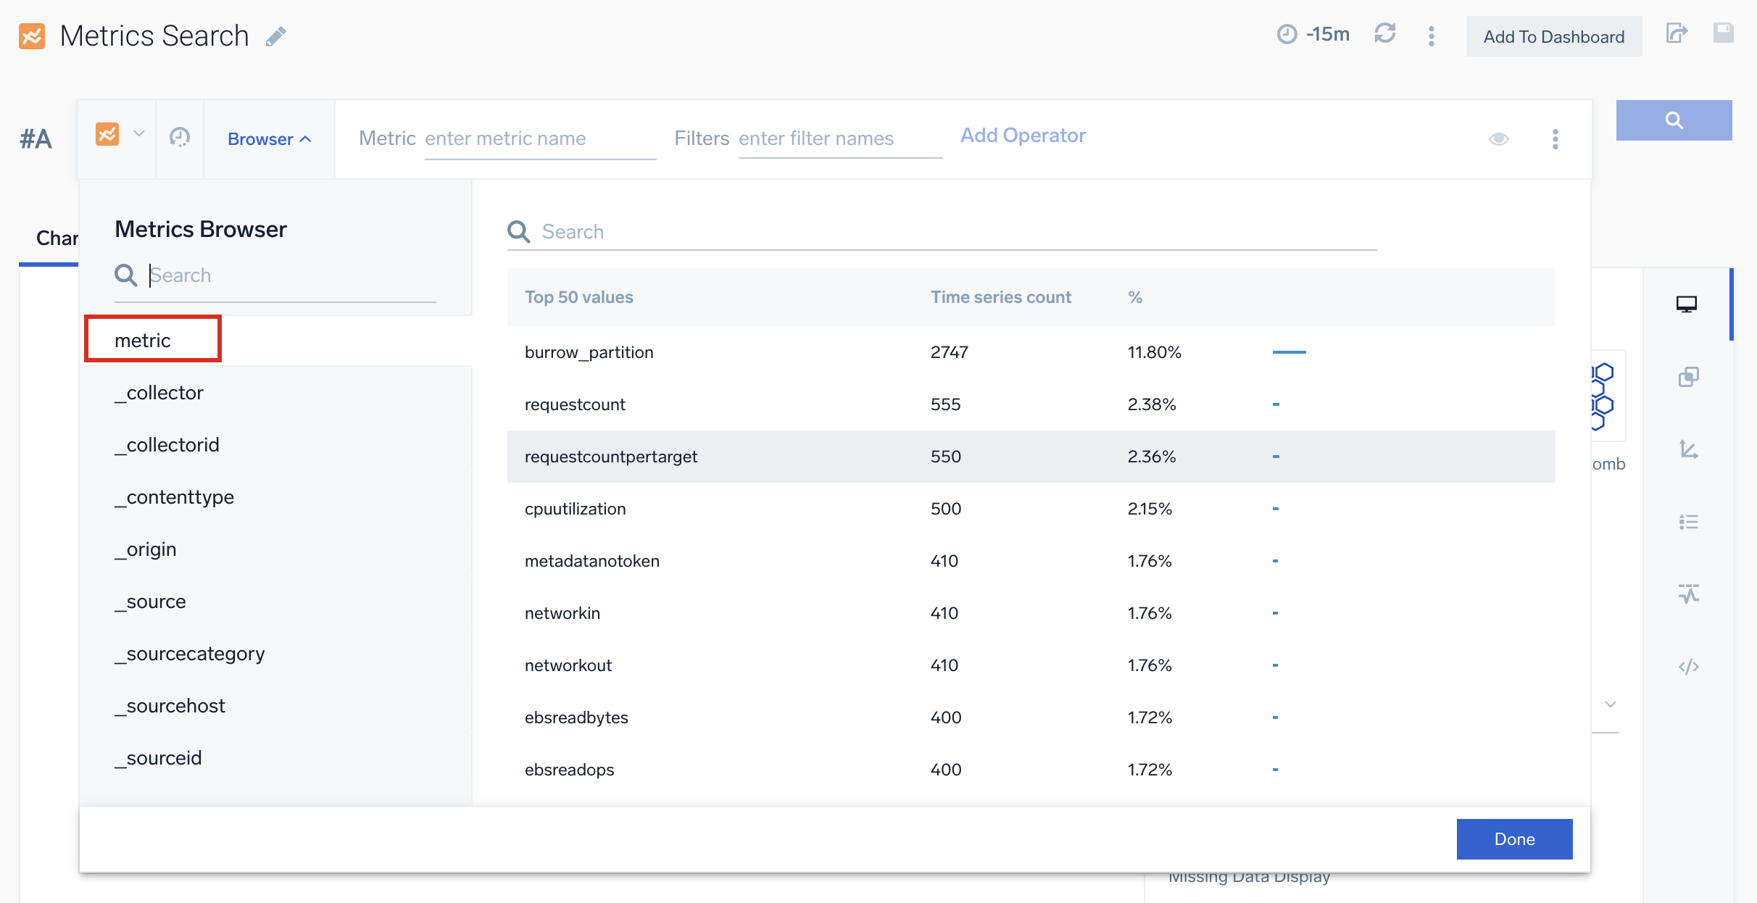Toggle the query history clock icon
The width and height of the screenshot is (1757, 903).
(x=180, y=138)
